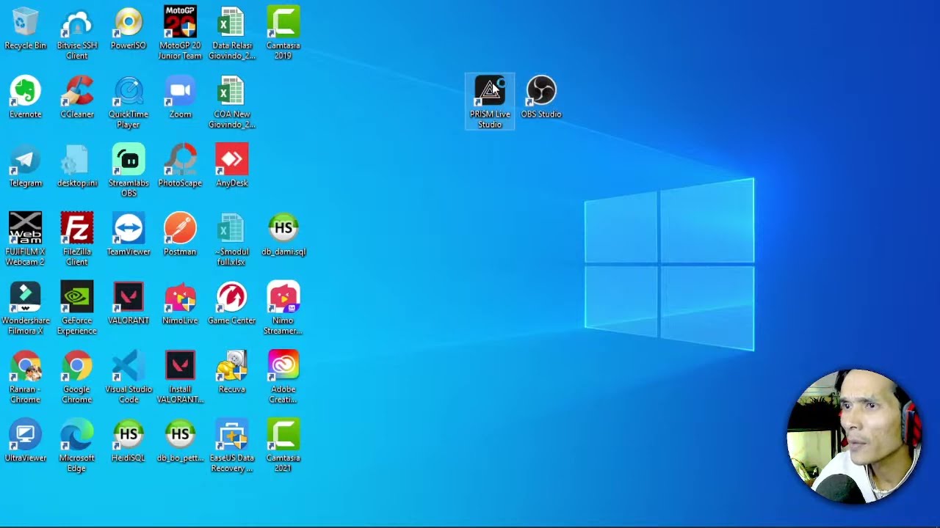Select the Microsoft Edge icon
The image size is (940, 528).
coord(77,447)
